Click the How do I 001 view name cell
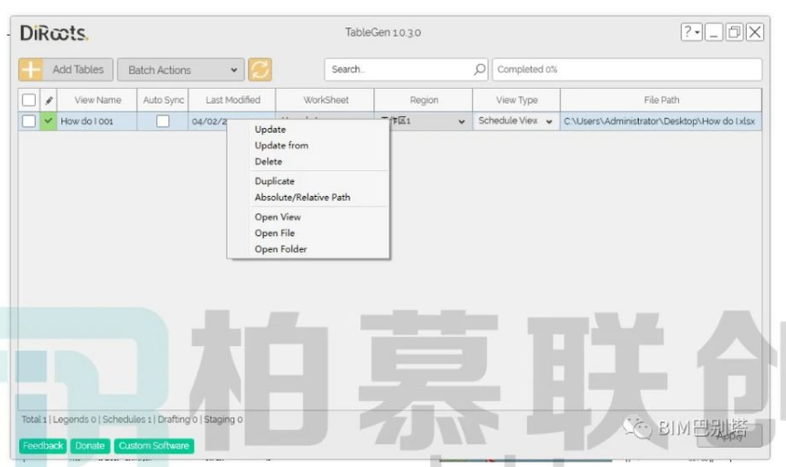Image resolution: width=786 pixels, height=467 pixels. coord(97,121)
